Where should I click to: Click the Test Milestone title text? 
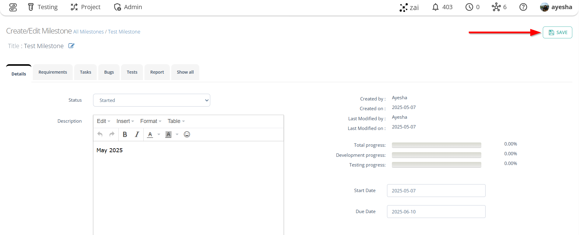pyautogui.click(x=44, y=46)
